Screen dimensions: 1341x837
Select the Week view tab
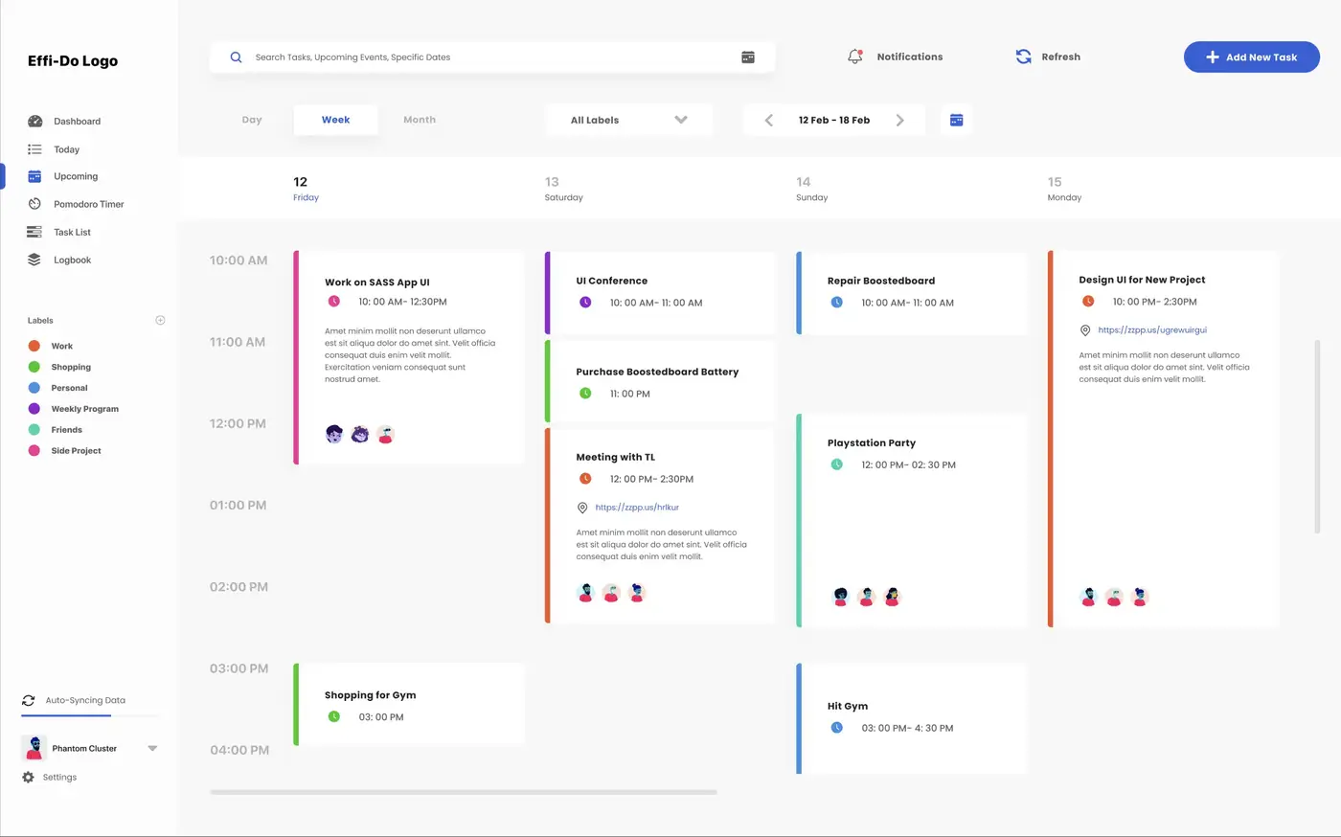pyautogui.click(x=335, y=120)
